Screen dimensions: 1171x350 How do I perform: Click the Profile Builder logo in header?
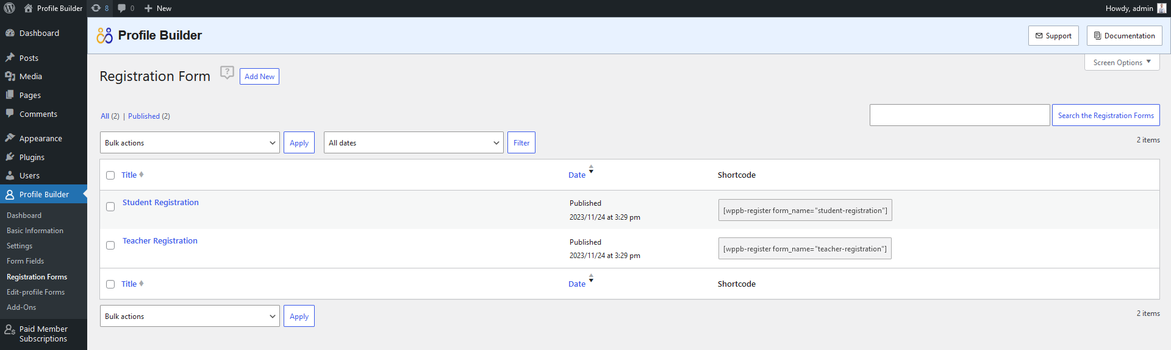[x=104, y=35]
